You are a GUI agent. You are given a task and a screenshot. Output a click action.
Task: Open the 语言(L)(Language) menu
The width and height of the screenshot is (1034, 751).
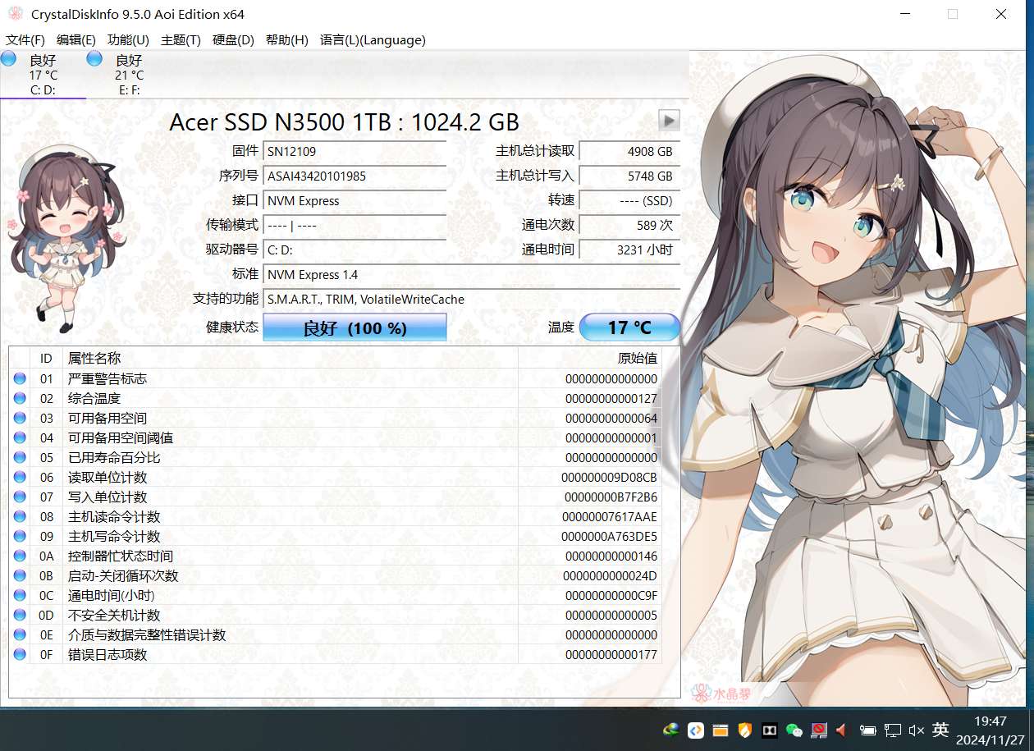373,39
